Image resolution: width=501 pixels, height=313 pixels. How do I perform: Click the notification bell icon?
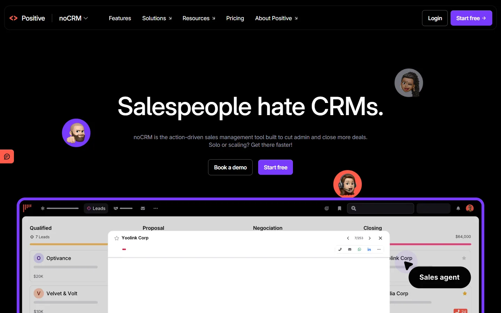coord(458,208)
